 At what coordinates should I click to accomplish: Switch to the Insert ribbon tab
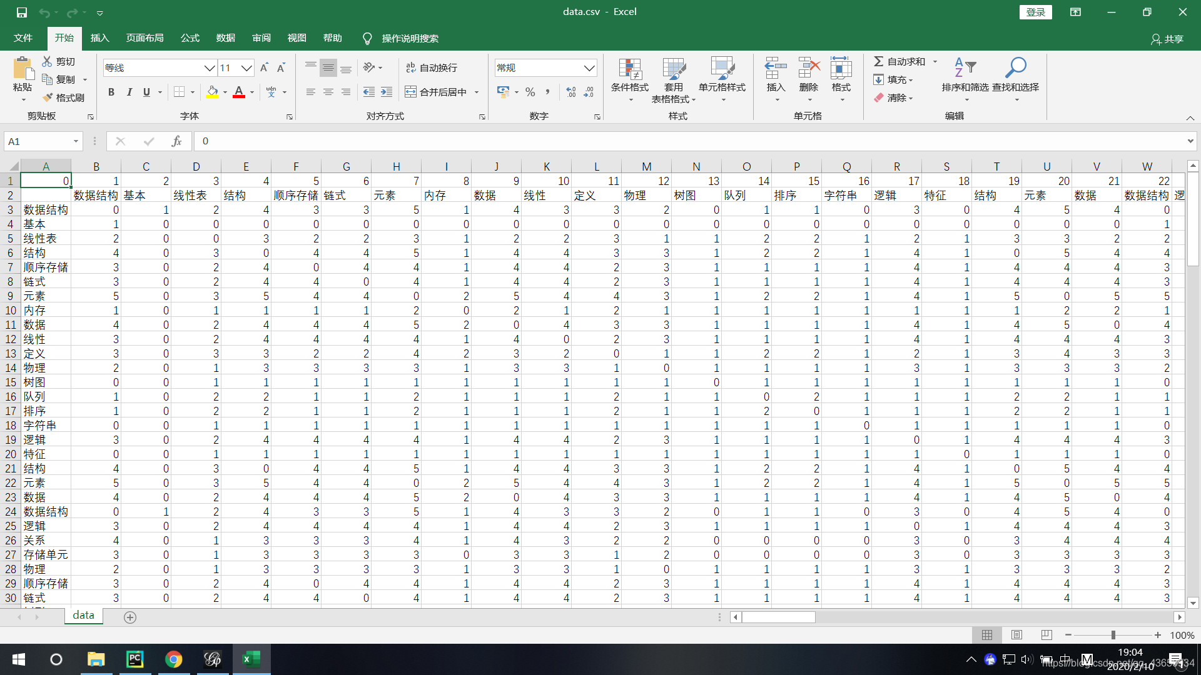[99, 38]
